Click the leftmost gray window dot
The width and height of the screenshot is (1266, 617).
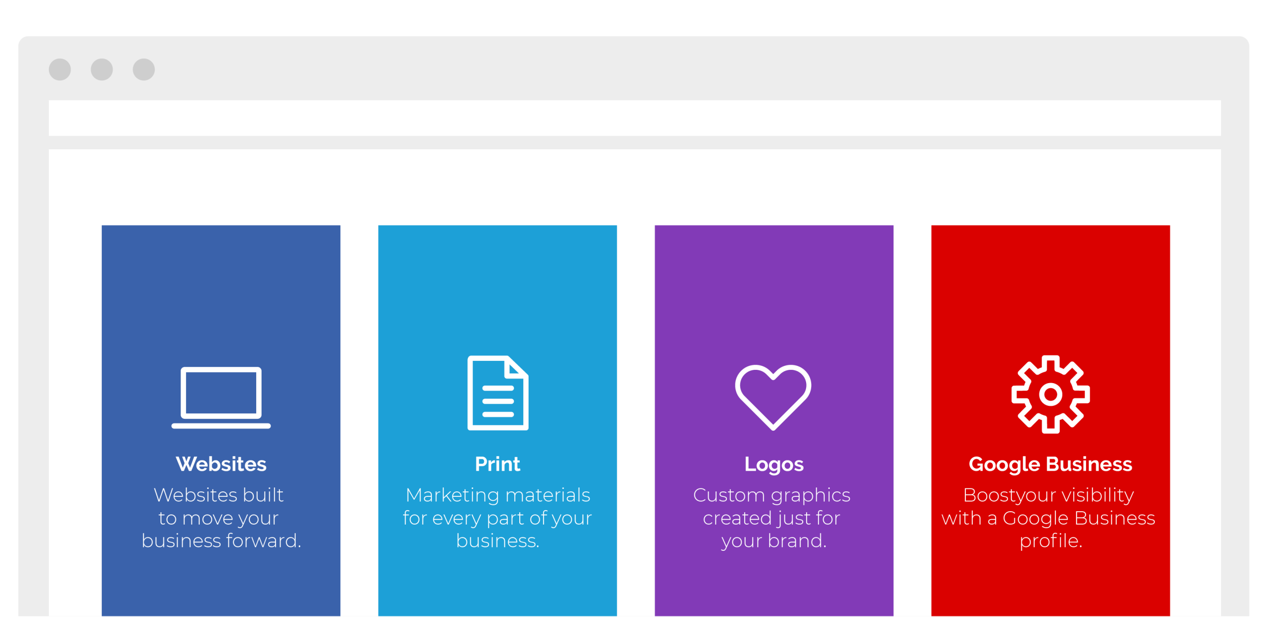[x=60, y=69]
